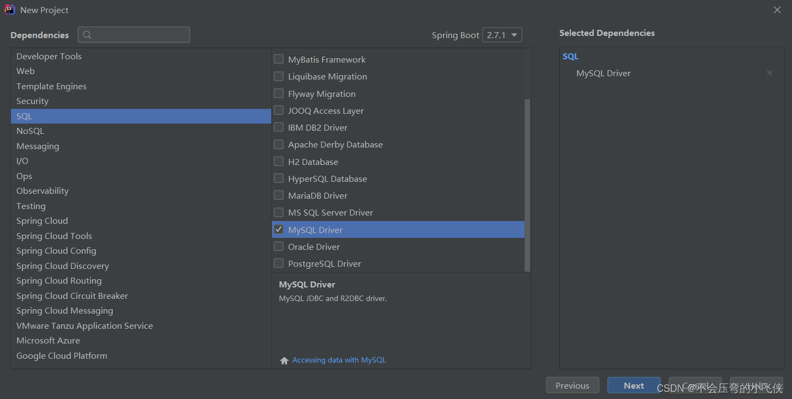The image size is (792, 399).
Task: Select Template Engines category
Action: tap(141, 86)
